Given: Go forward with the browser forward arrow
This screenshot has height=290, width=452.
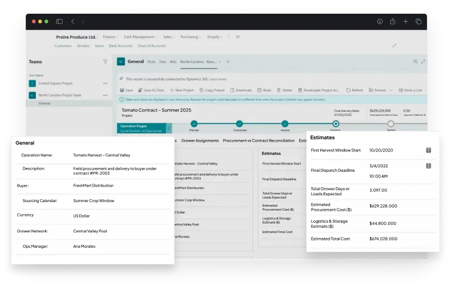Looking at the screenshot, I should point(82,21).
